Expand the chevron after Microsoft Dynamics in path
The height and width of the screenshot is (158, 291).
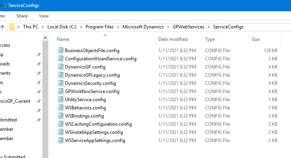(168, 27)
